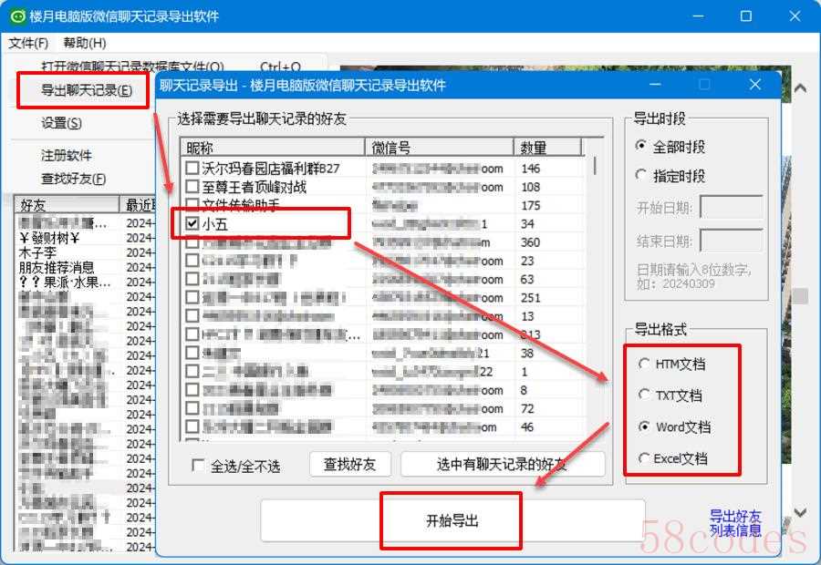The width and height of the screenshot is (821, 565).
Task: Select 朋友推荐消息 in main friend list
Action: [x=57, y=268]
